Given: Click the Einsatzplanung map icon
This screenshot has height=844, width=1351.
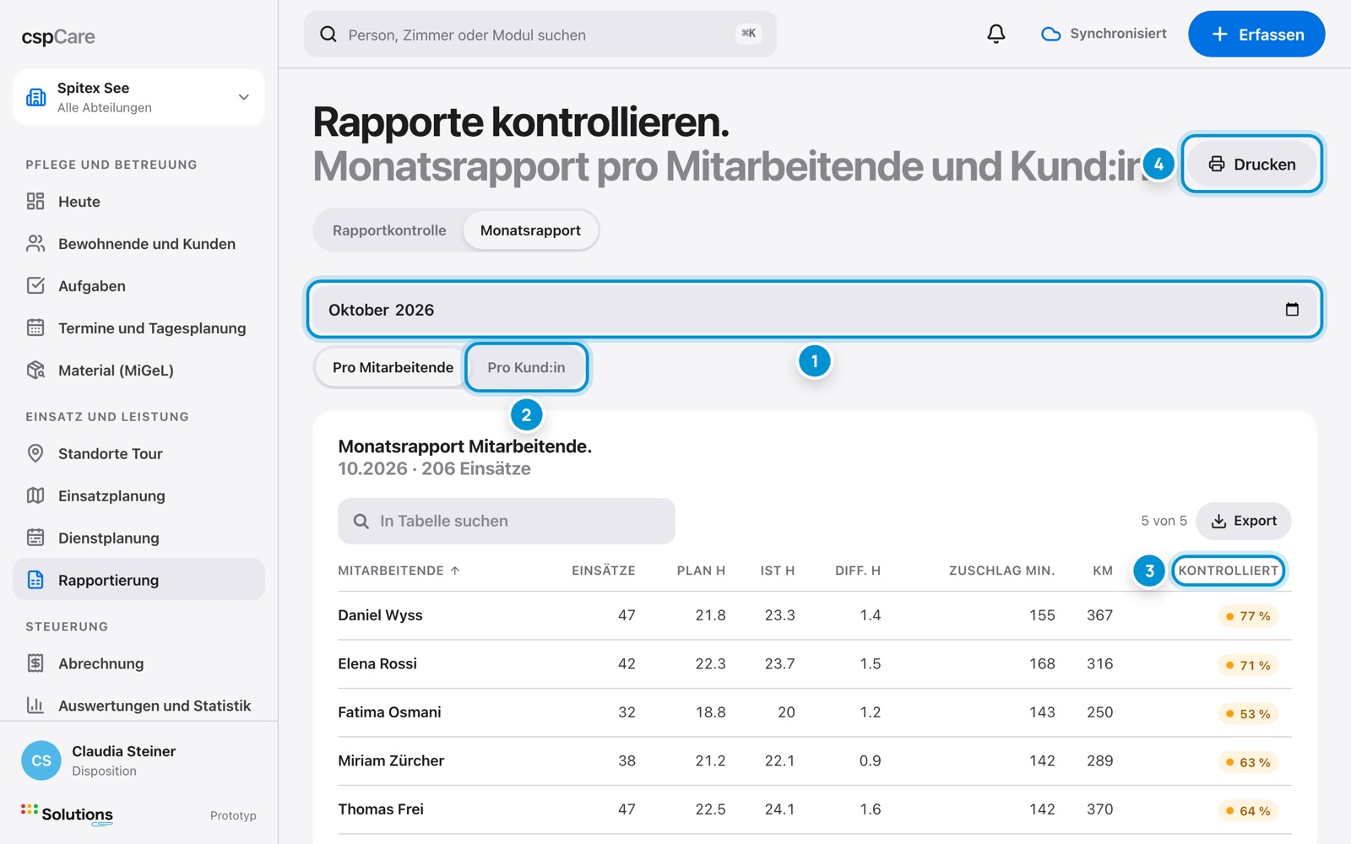Looking at the screenshot, I should [35, 495].
